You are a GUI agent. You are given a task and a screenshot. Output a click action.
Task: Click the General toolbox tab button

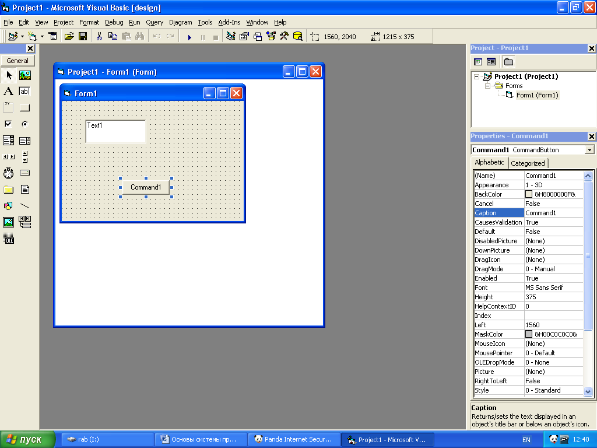17,61
